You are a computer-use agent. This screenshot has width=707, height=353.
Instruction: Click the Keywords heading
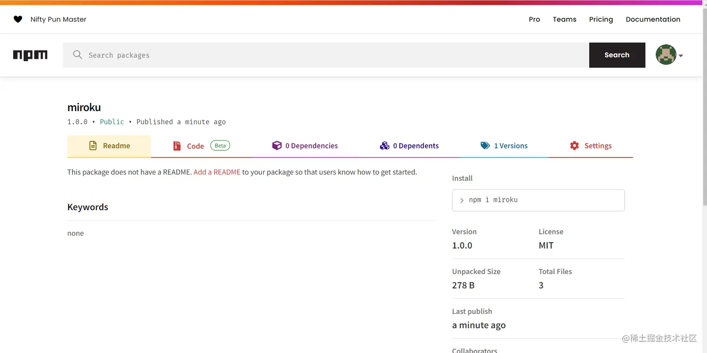coord(87,207)
